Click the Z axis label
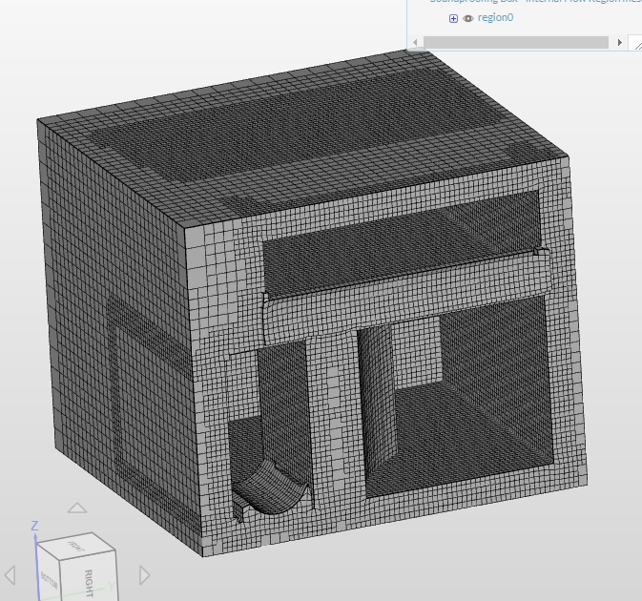The width and height of the screenshot is (642, 601). pos(34,526)
